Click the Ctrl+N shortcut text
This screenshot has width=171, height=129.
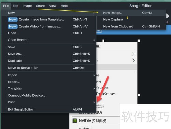click(x=147, y=13)
